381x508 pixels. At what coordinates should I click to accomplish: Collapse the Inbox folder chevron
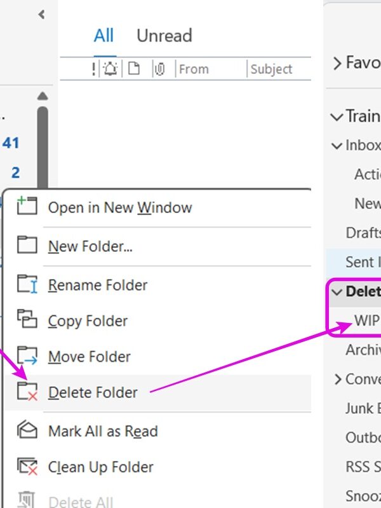click(x=337, y=146)
